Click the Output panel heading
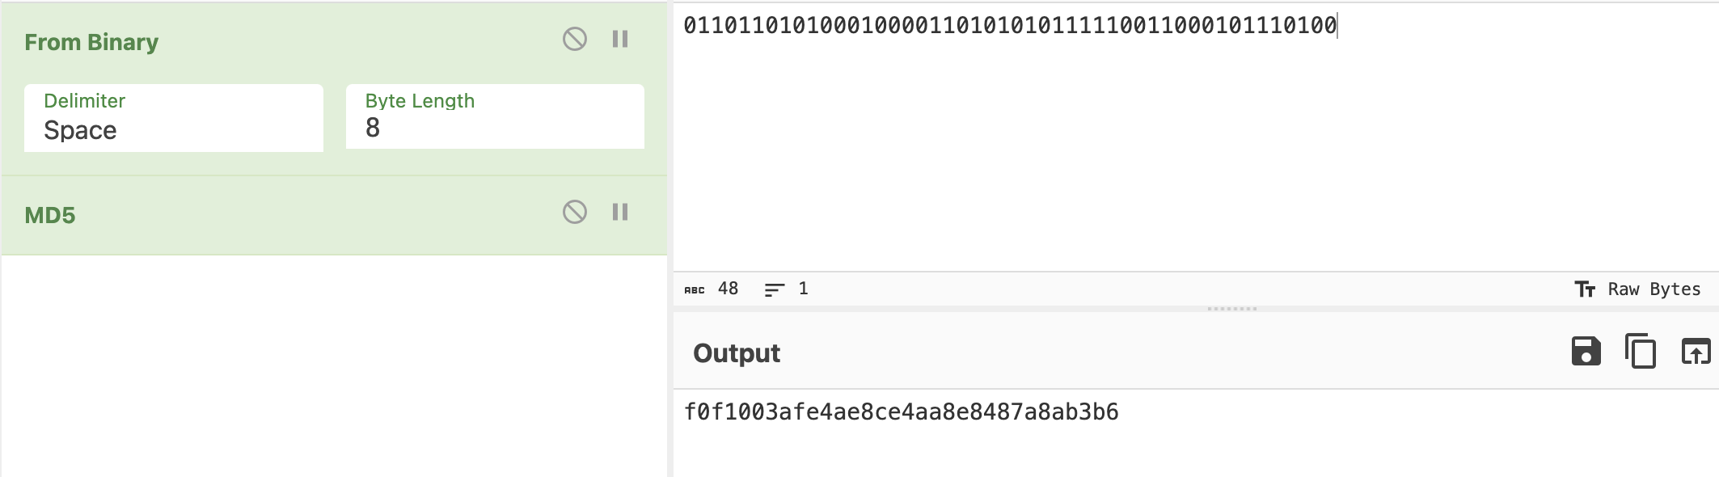The height and width of the screenshot is (477, 1719). [737, 353]
